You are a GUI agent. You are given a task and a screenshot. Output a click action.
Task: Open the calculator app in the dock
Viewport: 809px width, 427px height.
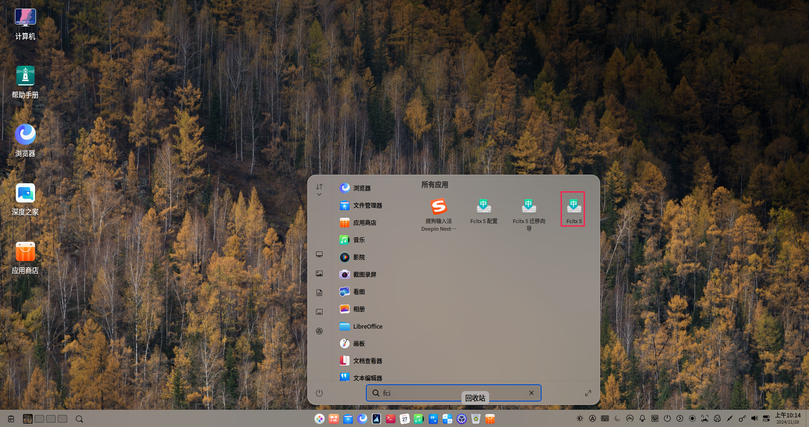pyautogui.click(x=447, y=419)
